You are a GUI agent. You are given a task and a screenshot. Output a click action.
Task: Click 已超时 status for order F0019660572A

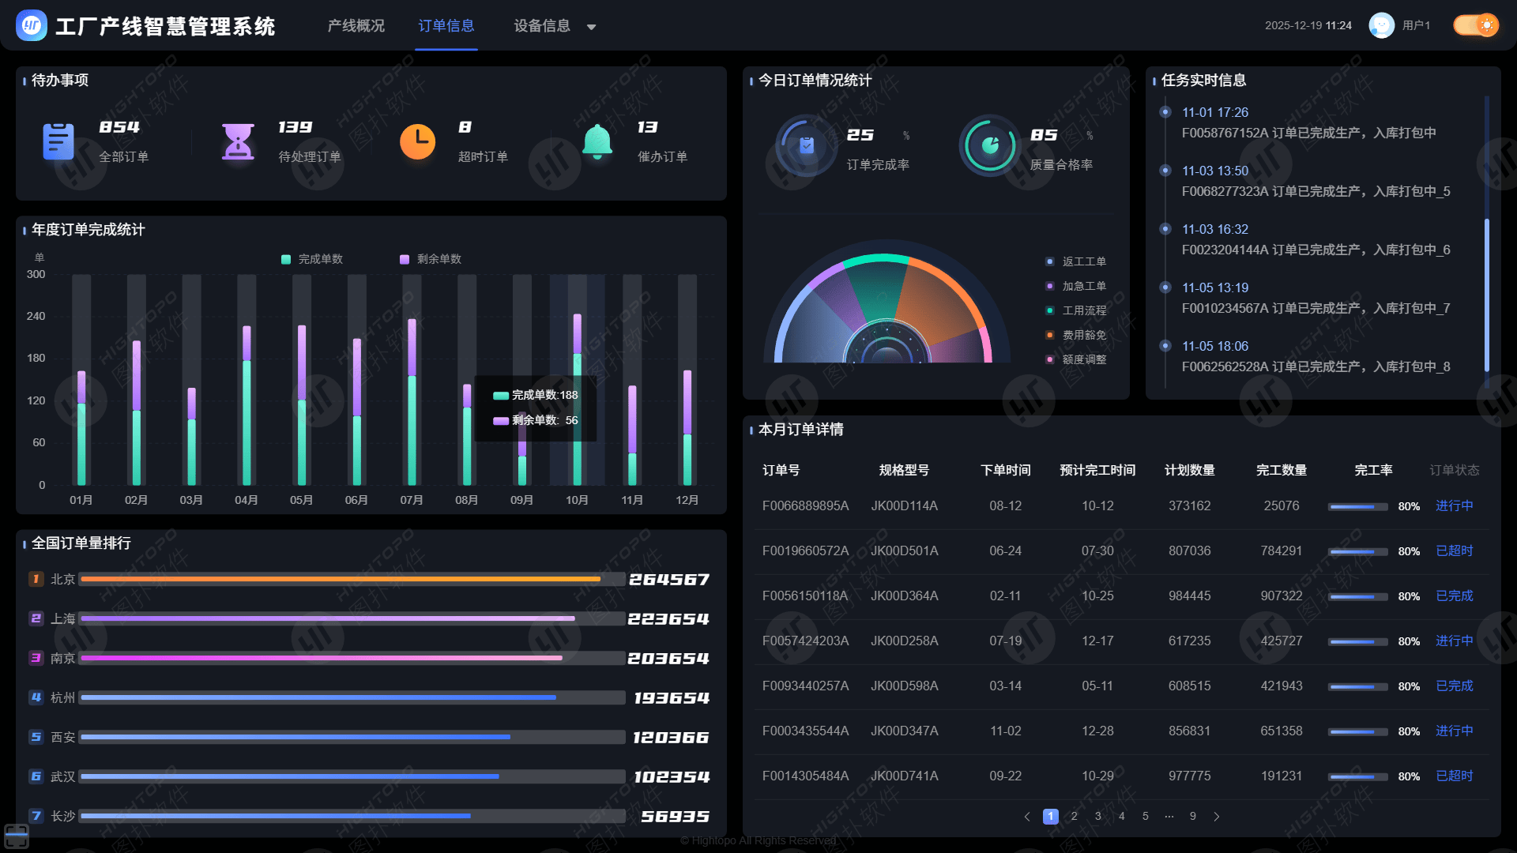click(x=1454, y=551)
